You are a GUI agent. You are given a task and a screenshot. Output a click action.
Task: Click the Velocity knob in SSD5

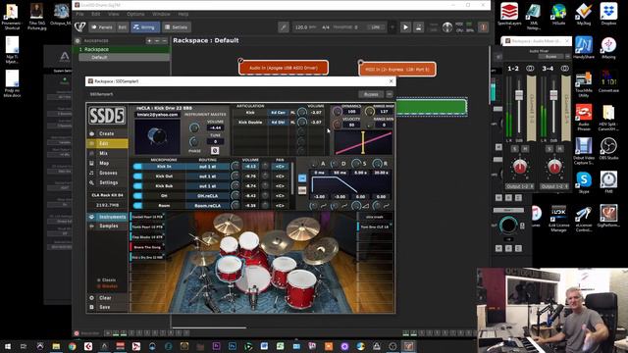[x=338, y=125]
